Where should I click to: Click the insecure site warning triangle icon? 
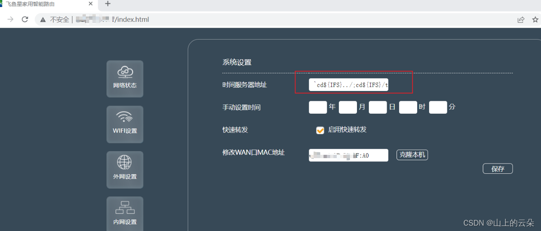(43, 19)
